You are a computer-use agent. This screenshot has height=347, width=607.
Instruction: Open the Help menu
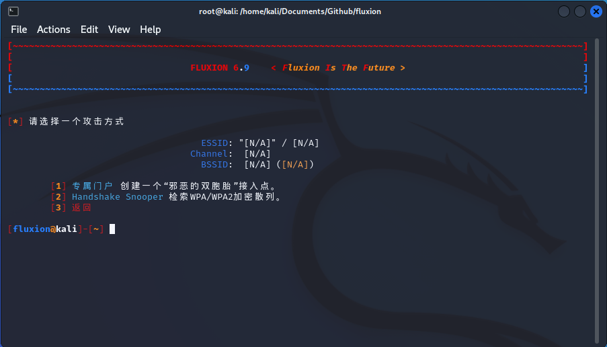(150, 30)
